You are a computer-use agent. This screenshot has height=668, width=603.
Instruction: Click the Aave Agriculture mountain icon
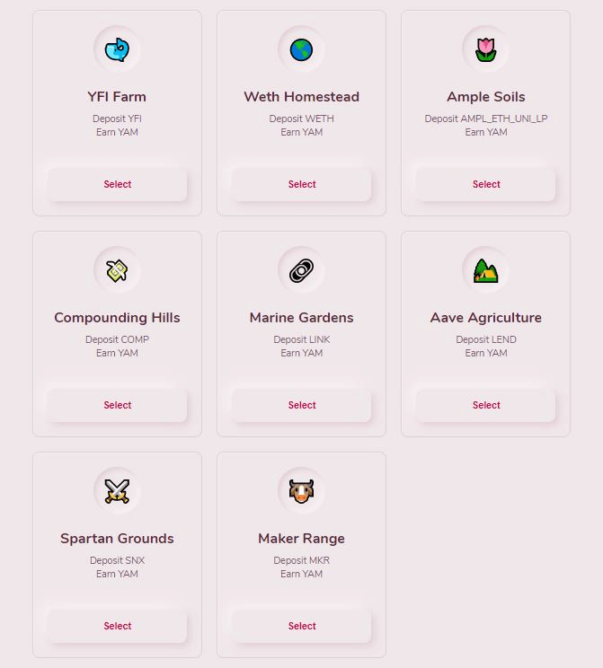click(485, 270)
